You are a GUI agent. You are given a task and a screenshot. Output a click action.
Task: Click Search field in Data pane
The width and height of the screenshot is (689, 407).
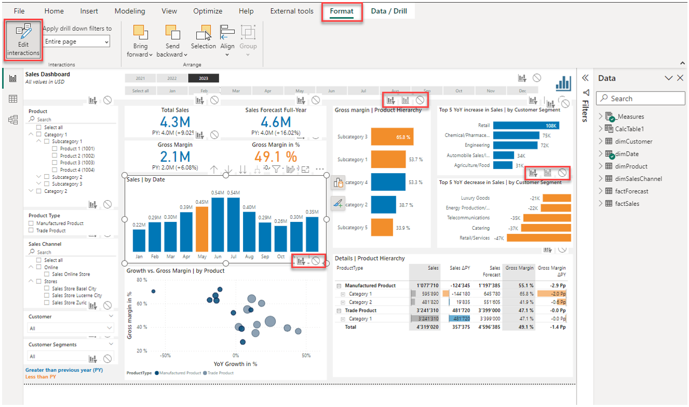641,98
